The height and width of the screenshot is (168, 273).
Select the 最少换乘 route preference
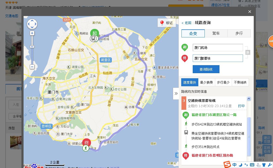(x=206, y=83)
